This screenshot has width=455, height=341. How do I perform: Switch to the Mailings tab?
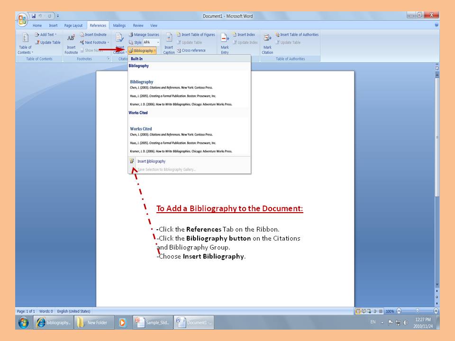click(x=119, y=26)
